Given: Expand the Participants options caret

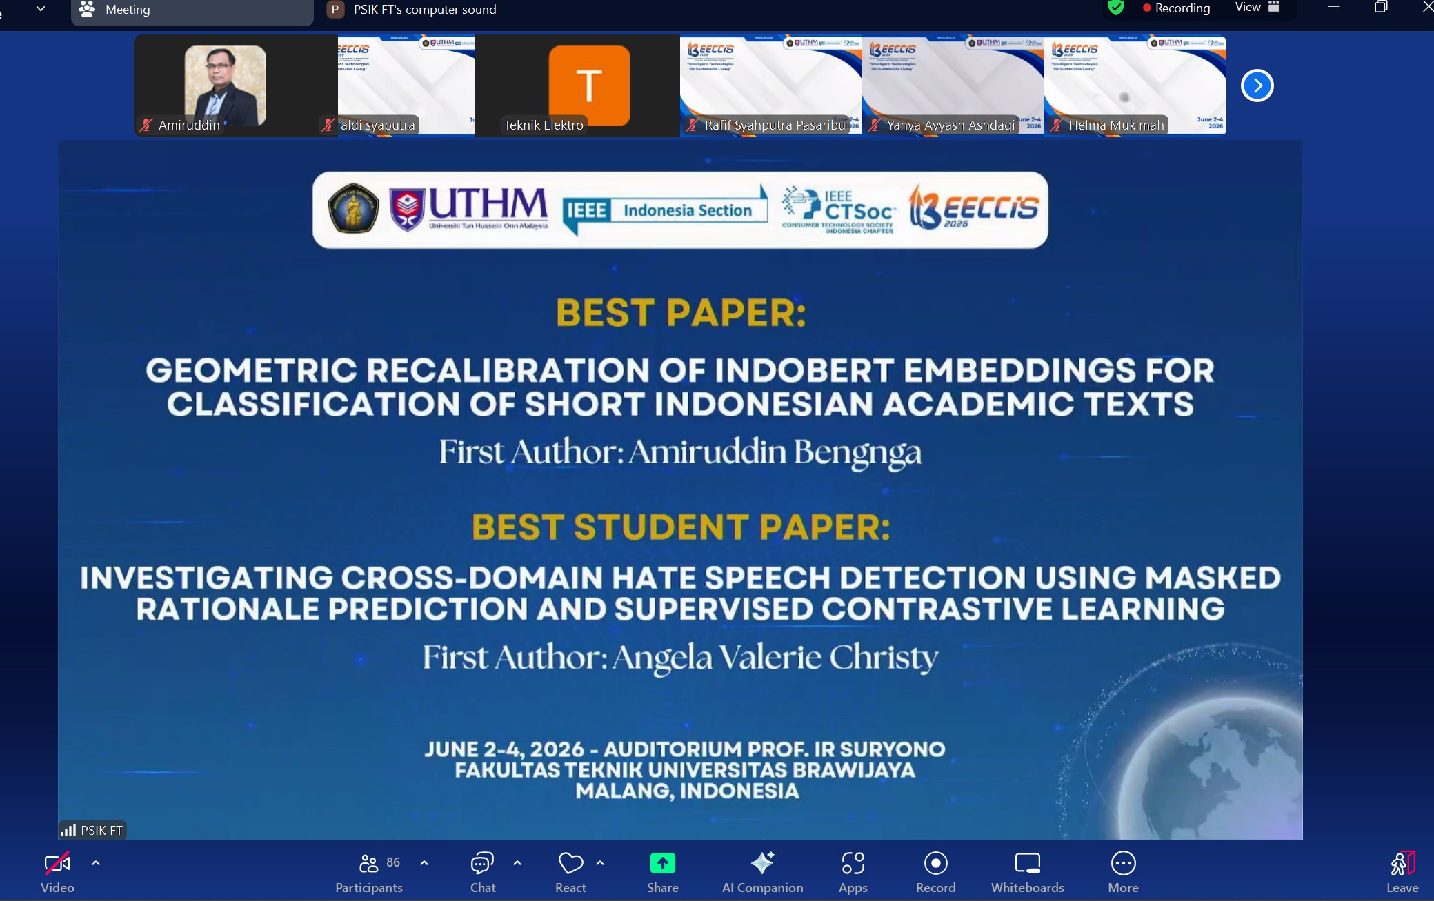Looking at the screenshot, I should (424, 863).
